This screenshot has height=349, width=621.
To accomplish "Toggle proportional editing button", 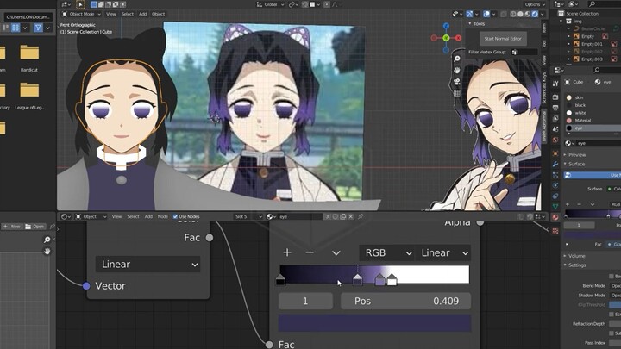I will (x=327, y=4).
